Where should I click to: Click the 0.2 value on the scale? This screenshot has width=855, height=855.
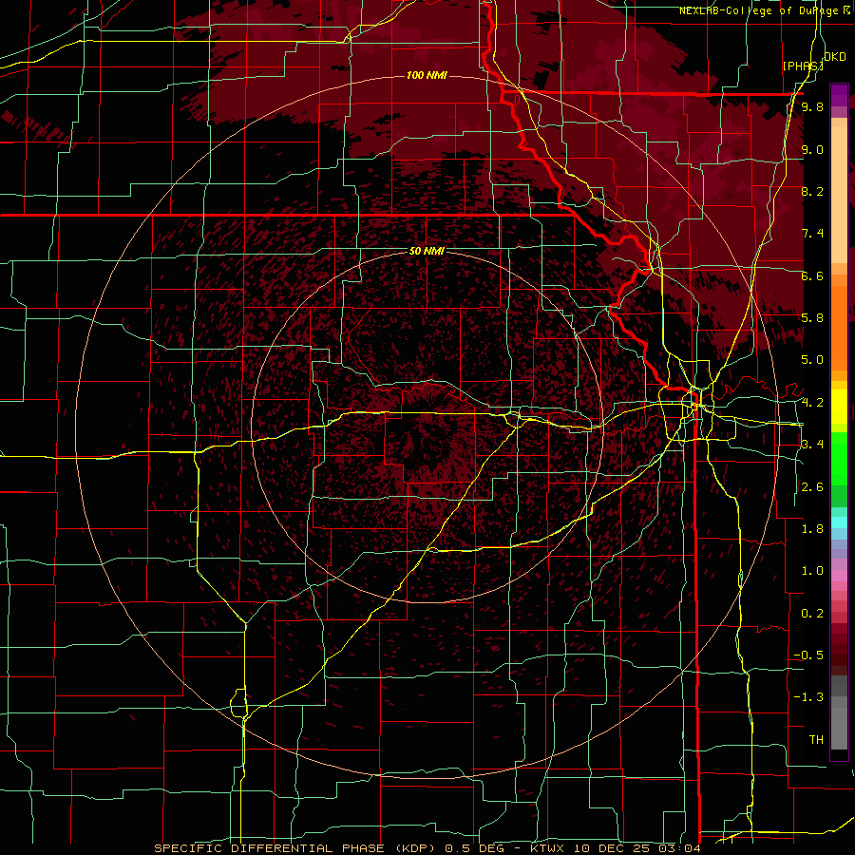[812, 614]
